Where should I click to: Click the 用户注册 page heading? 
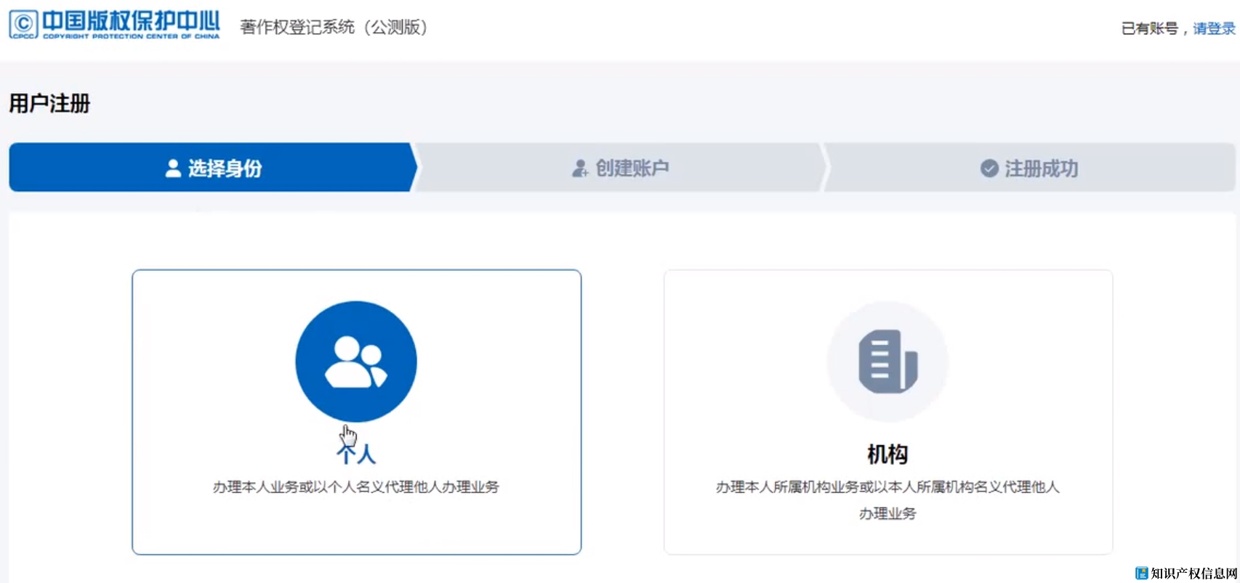[49, 103]
